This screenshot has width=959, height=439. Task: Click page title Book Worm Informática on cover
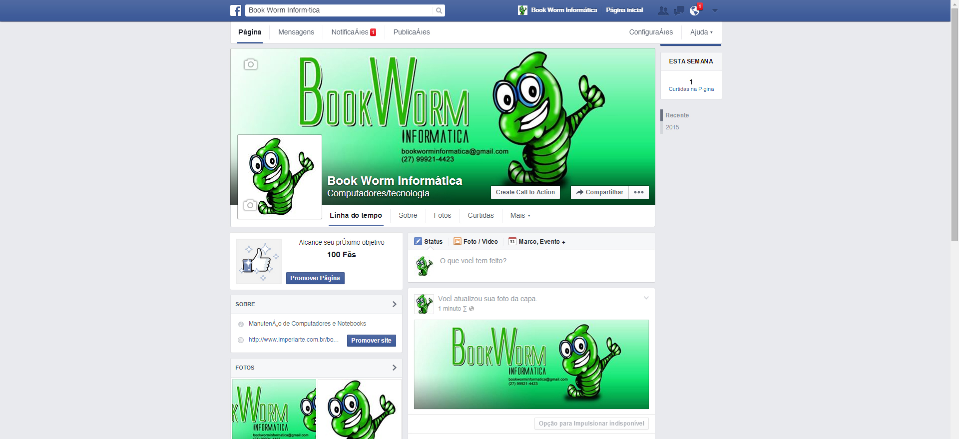(395, 181)
